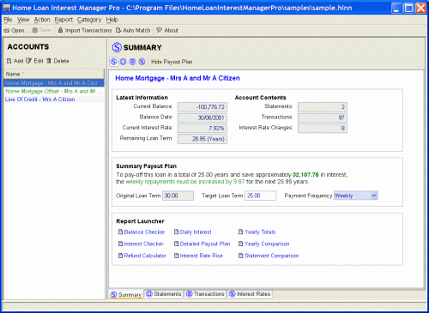Click the Balance Checker report icon

click(x=120, y=232)
